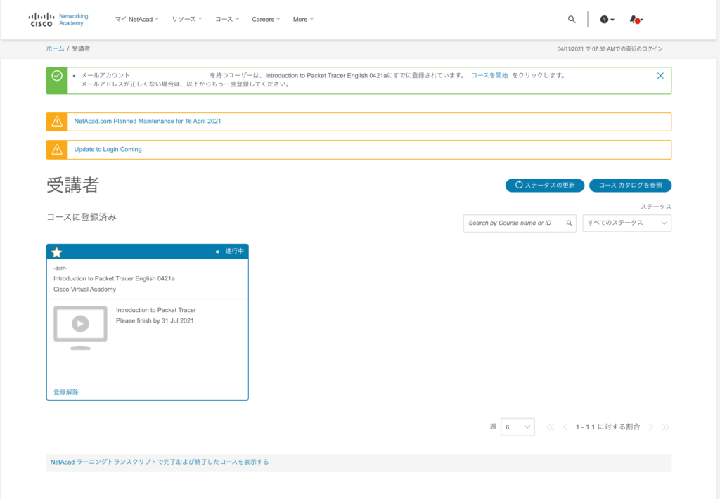Click the magnifier icon in course search box

(x=570, y=223)
